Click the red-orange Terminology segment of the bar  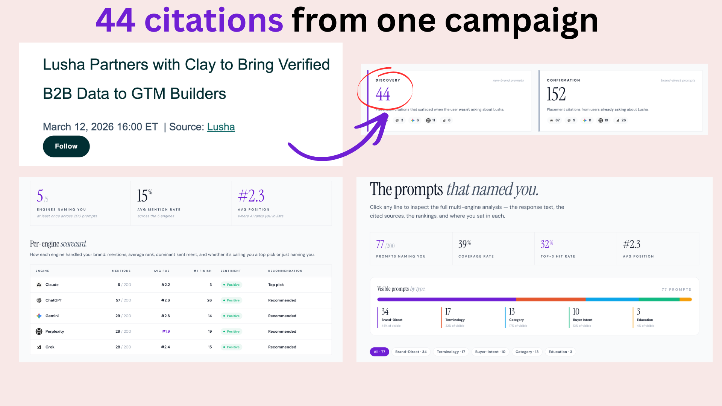551,300
